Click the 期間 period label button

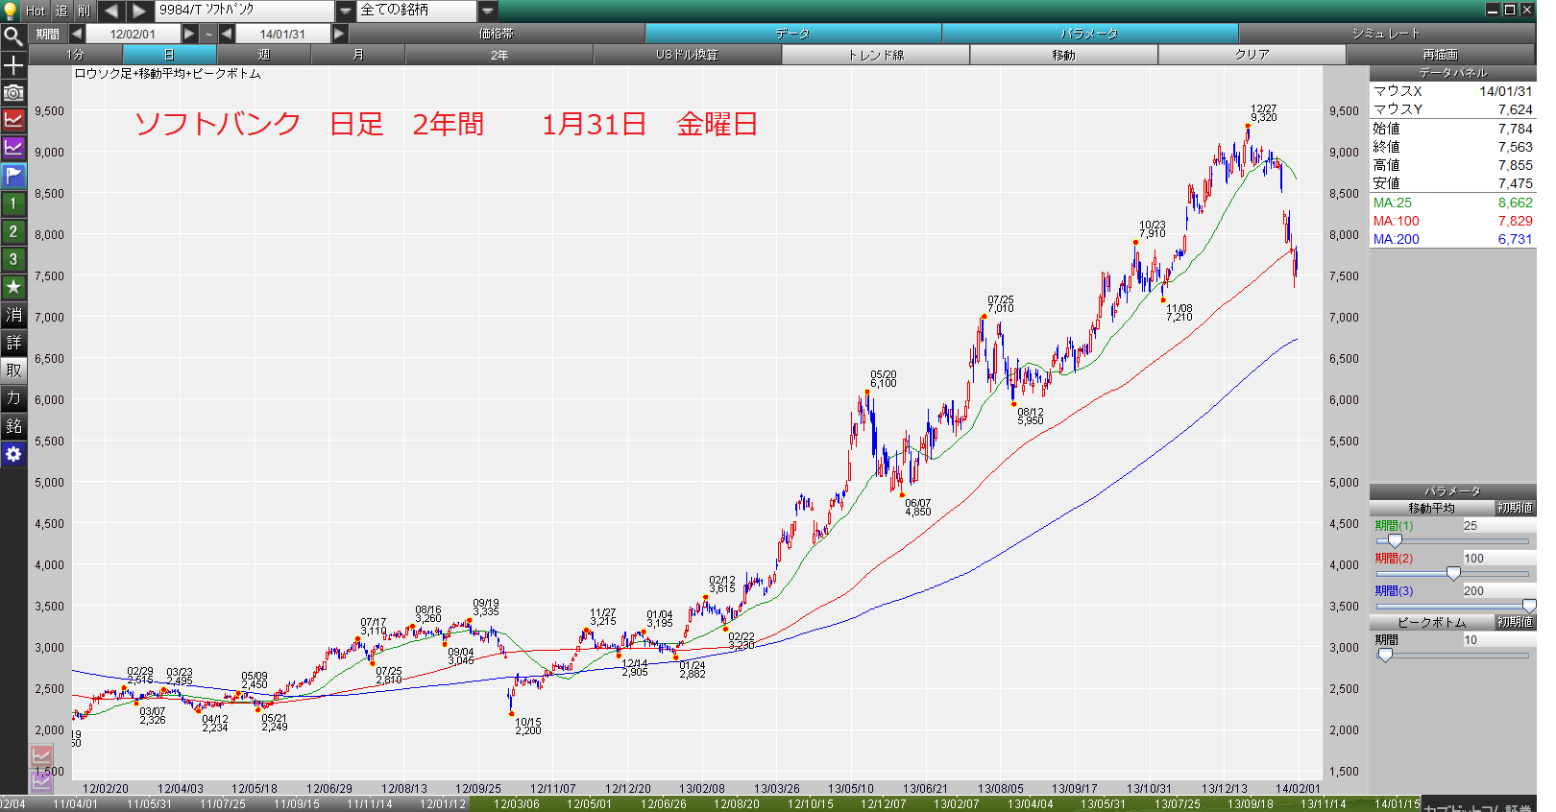coord(48,34)
